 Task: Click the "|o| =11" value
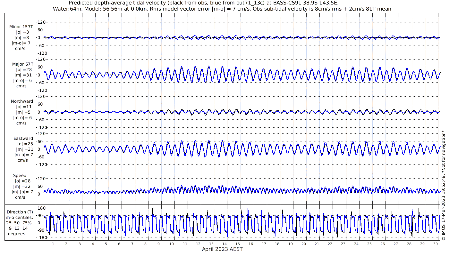tap(24, 107)
